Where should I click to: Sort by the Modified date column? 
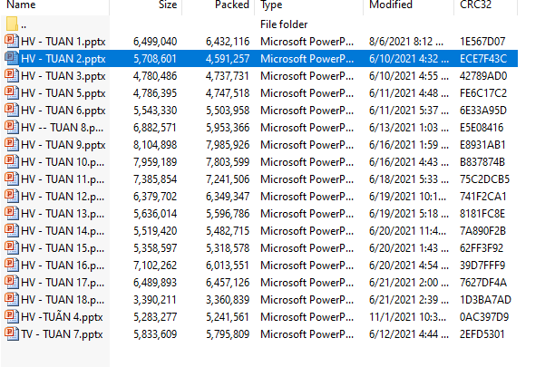coord(391,5)
